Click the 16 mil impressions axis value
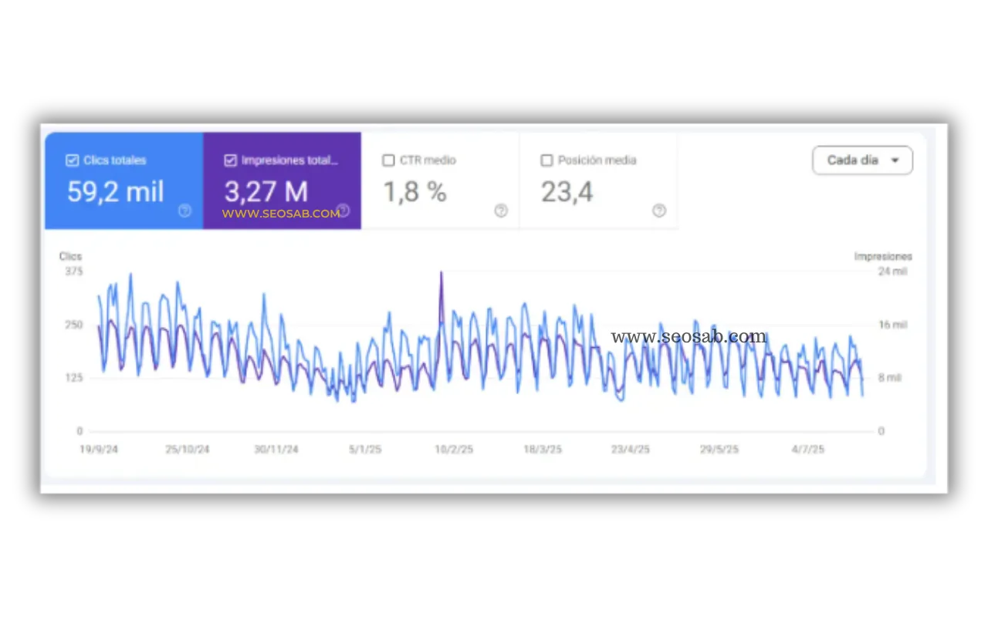The width and height of the screenshot is (988, 617). click(x=893, y=325)
